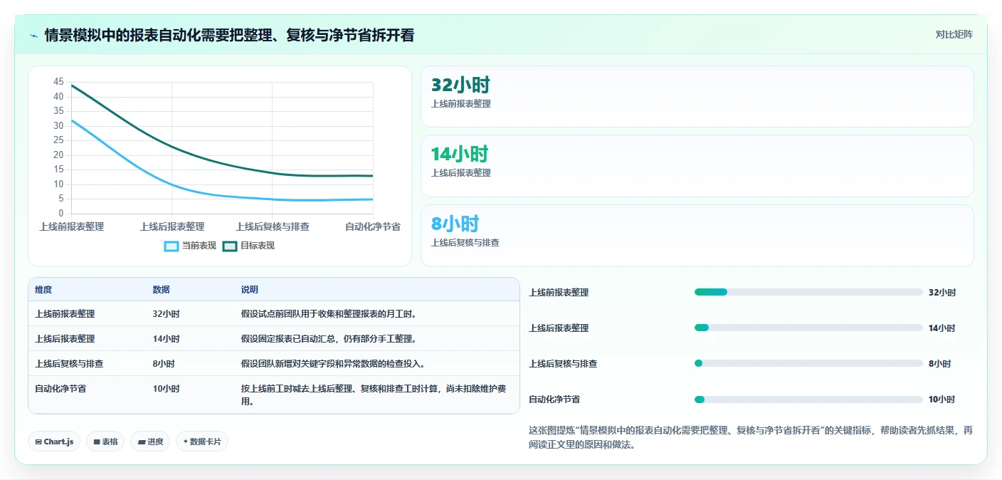
Task: Click chart x-axis label 自动化净节省
Action: [373, 226]
